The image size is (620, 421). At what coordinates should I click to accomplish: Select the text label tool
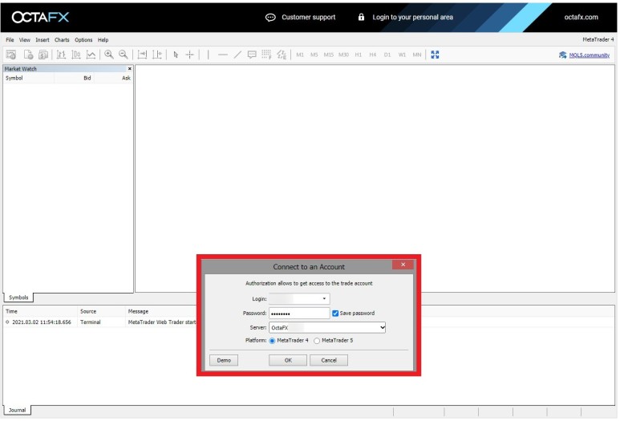pos(252,55)
